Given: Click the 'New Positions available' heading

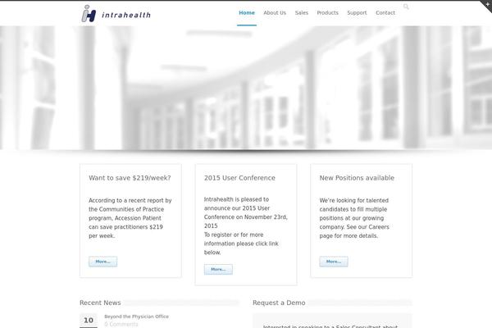Looking at the screenshot, I should [357, 178].
